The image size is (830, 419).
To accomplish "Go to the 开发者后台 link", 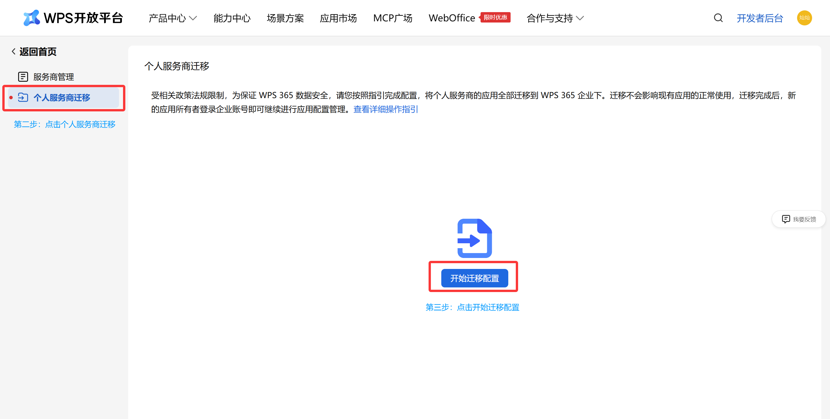I will 760,18.
